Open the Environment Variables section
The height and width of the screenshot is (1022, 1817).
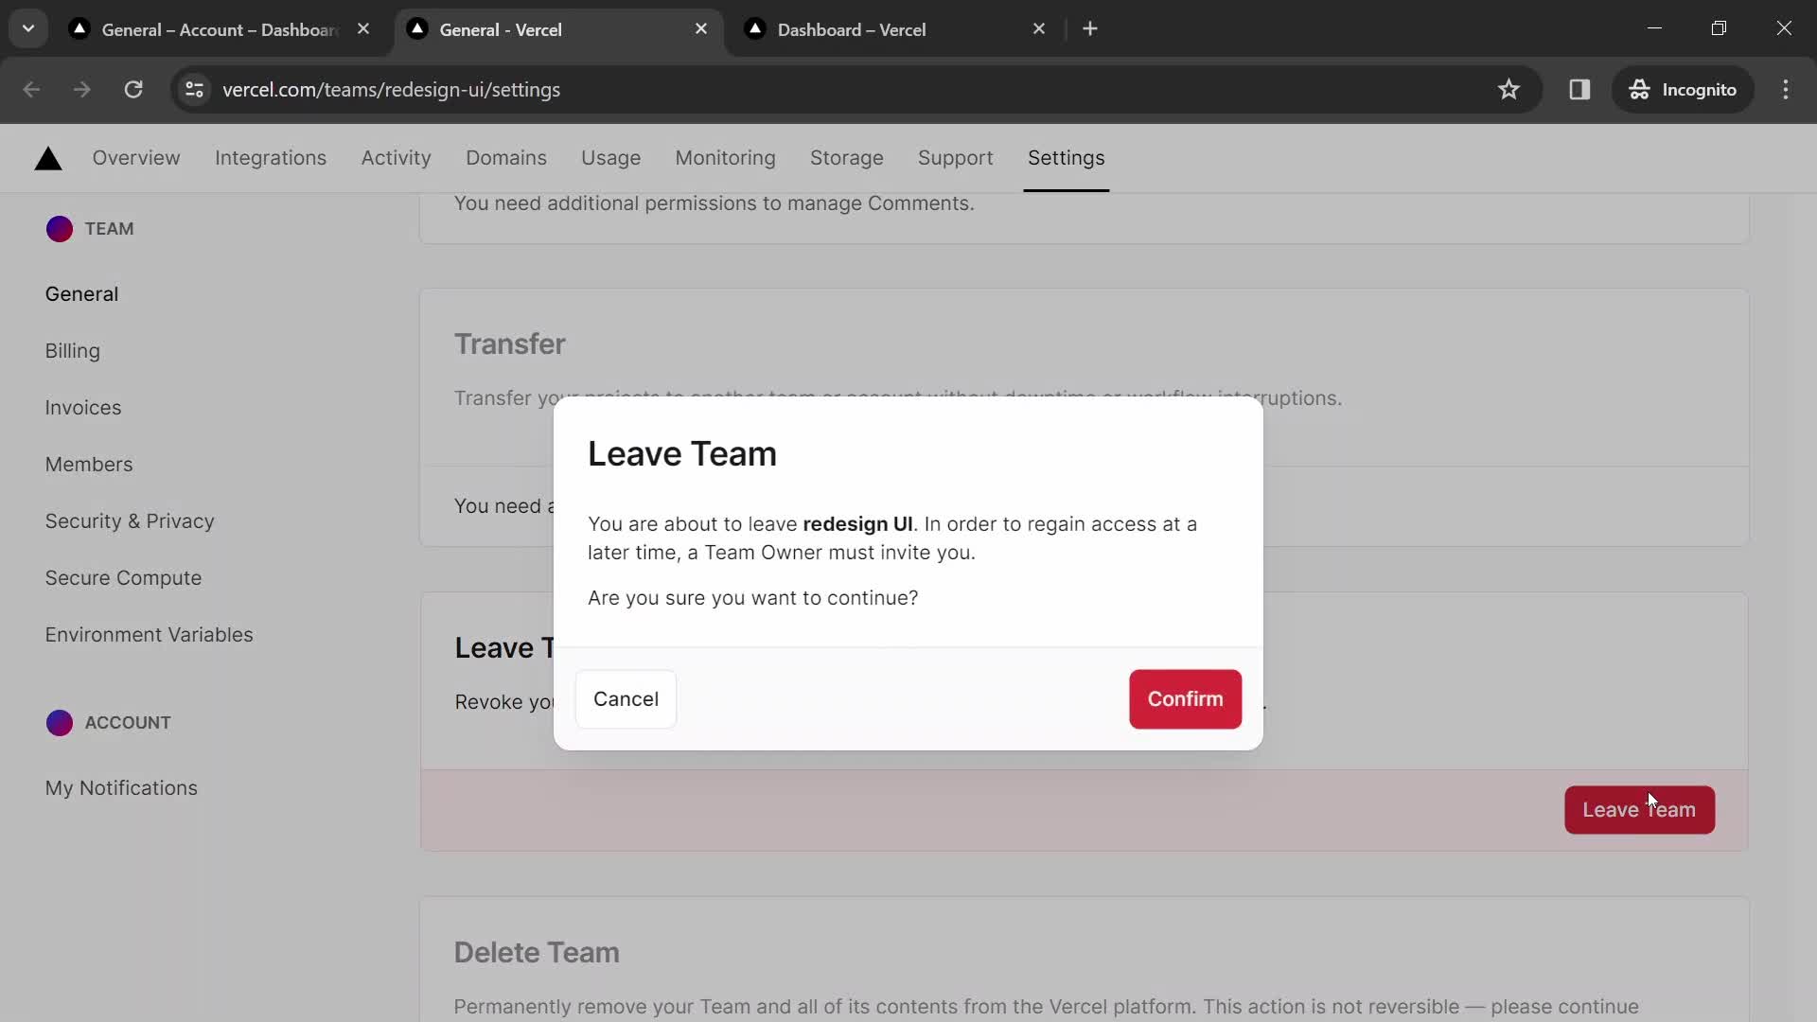(x=149, y=634)
